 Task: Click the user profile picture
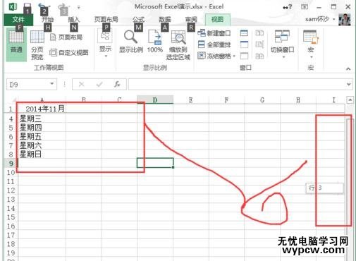(x=345, y=20)
